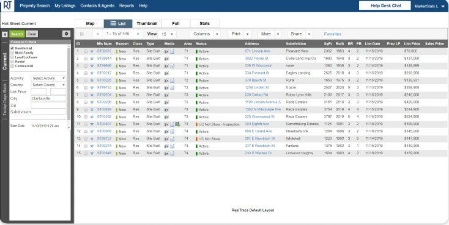Uncheck the Residential checkbox
Image resolution: width=449 pixels, height=225 pixels.
click(12, 48)
